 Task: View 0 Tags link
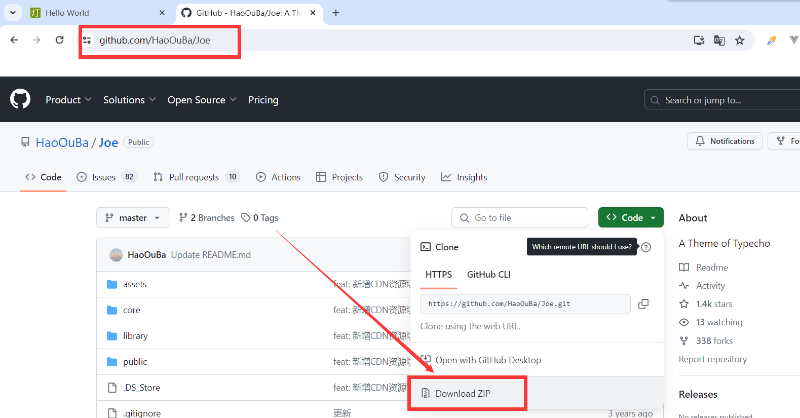pyautogui.click(x=260, y=218)
